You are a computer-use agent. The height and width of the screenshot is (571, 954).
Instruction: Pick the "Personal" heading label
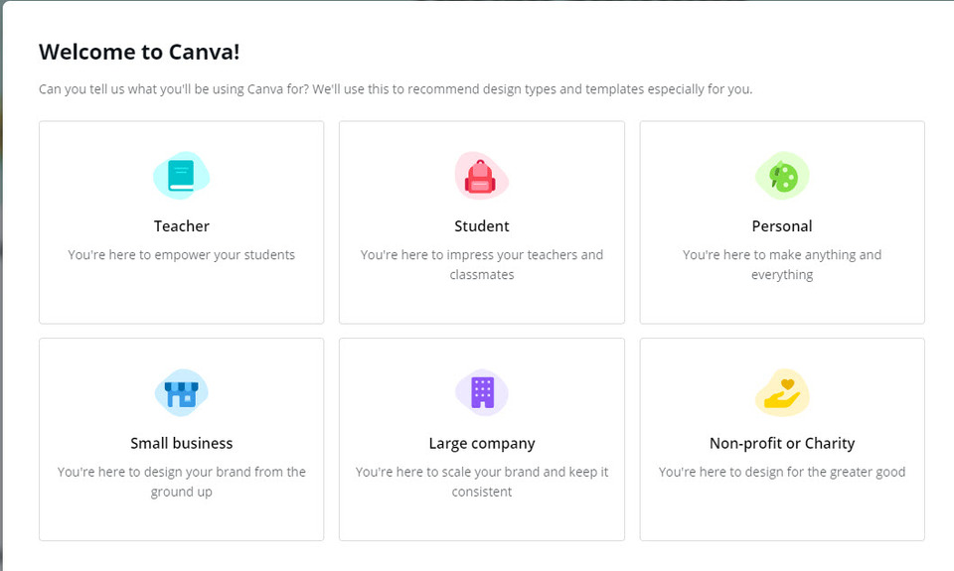(x=782, y=226)
